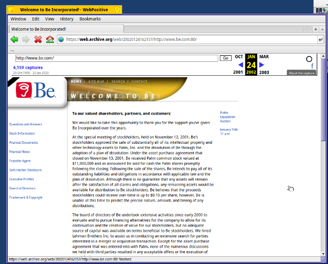The height and width of the screenshot is (264, 328).
Task: Click the Wayback circle icon
Action: [309, 59]
